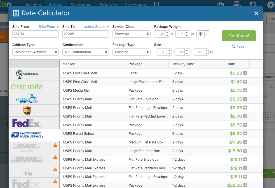Expand the $0.93 rate details plus icon
Image resolution: width=275 pixels, height=188 pixels.
tap(245, 73)
